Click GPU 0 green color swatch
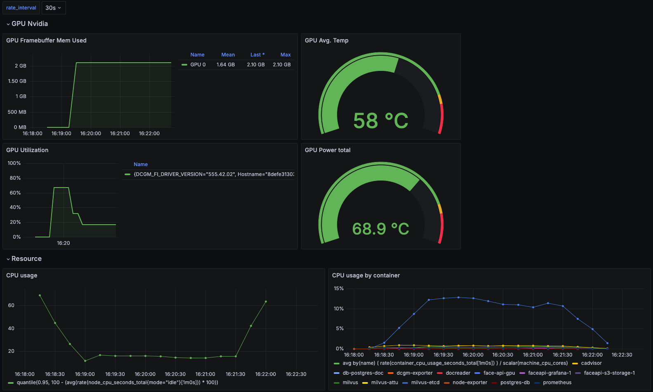 click(x=184, y=65)
